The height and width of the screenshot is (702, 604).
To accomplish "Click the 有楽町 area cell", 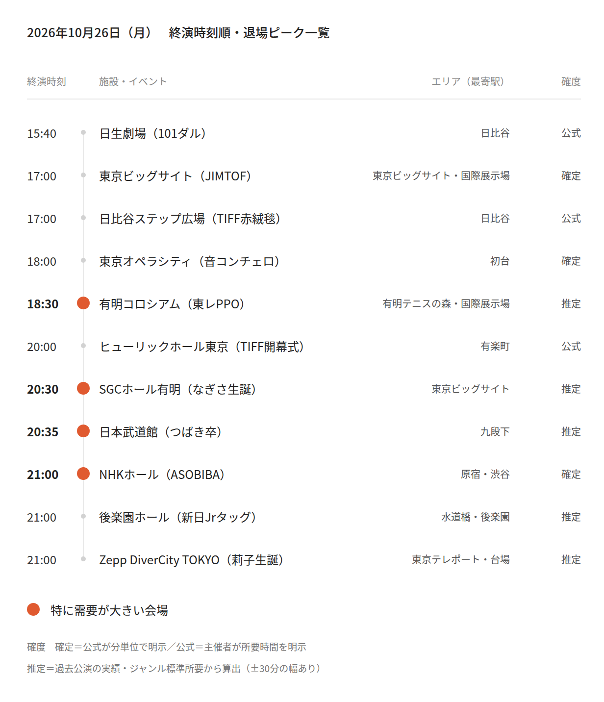I will pos(495,346).
